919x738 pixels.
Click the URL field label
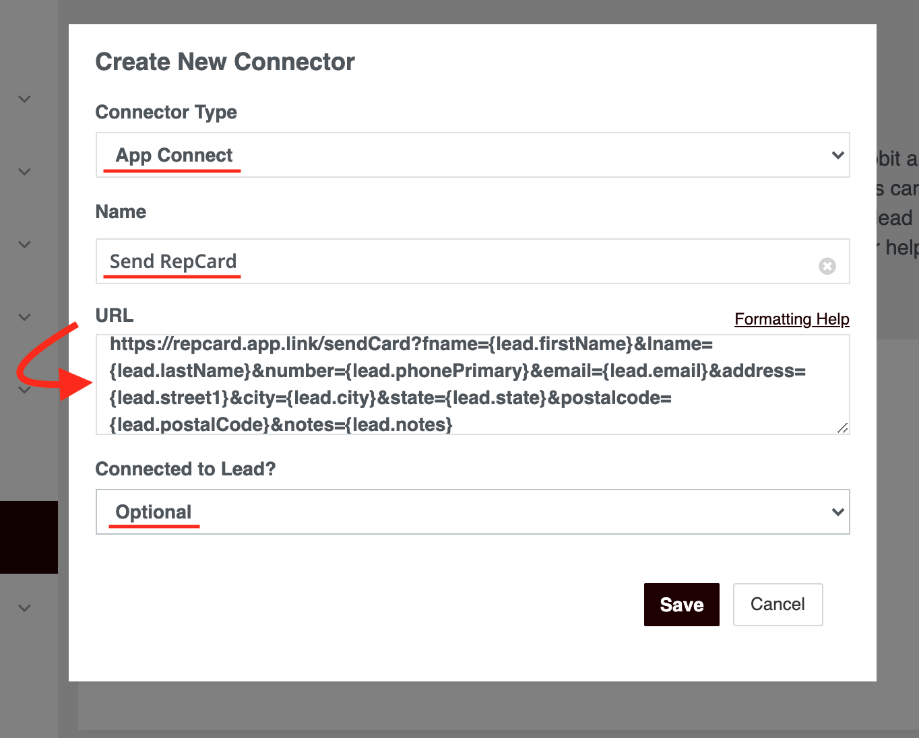115,316
